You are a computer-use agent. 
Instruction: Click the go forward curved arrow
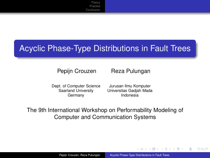click(x=206, y=149)
